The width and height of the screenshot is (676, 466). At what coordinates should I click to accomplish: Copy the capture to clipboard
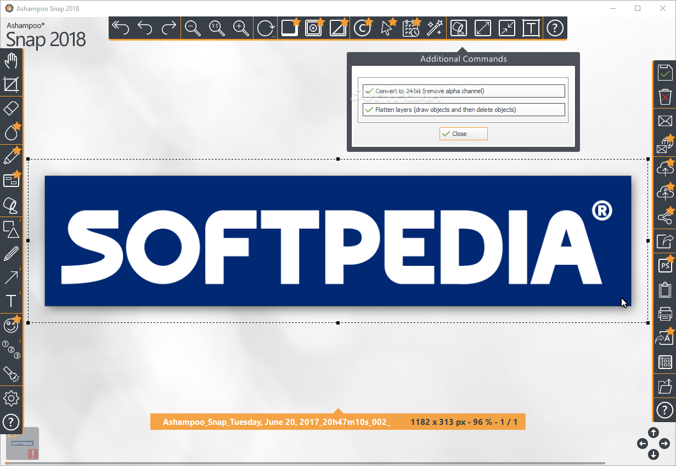(x=665, y=289)
